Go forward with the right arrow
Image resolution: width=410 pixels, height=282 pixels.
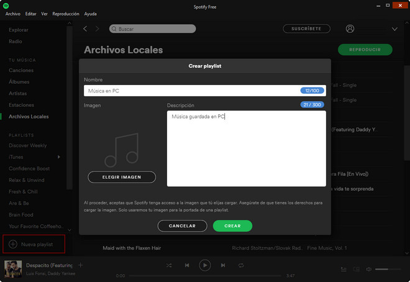point(97,29)
